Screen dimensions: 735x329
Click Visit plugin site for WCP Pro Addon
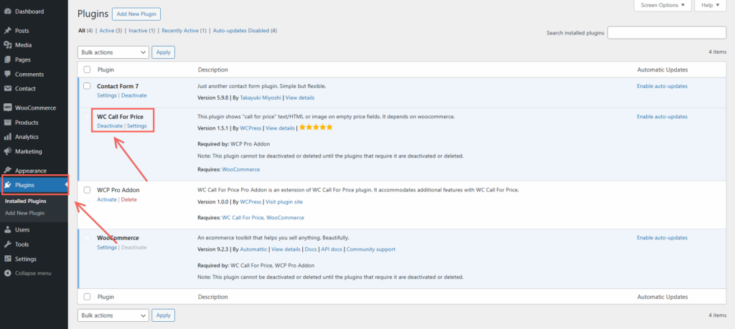(x=284, y=202)
